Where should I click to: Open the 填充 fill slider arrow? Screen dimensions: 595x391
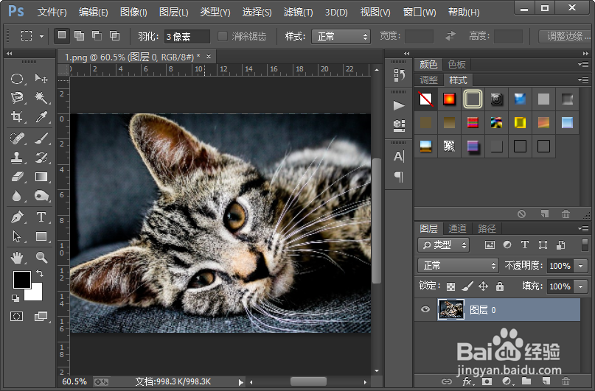tap(580, 286)
